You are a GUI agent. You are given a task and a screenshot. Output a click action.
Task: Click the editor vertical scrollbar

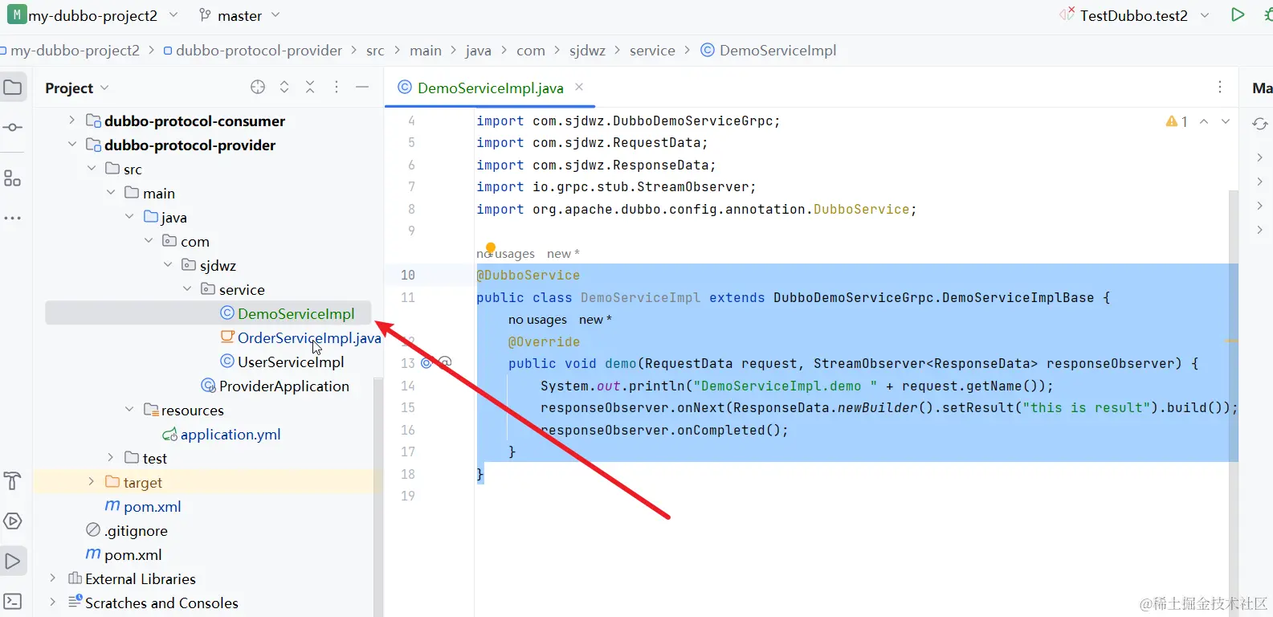[1234, 402]
